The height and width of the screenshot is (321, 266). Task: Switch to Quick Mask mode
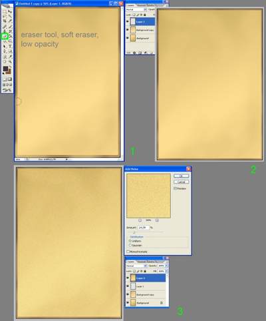10,79
